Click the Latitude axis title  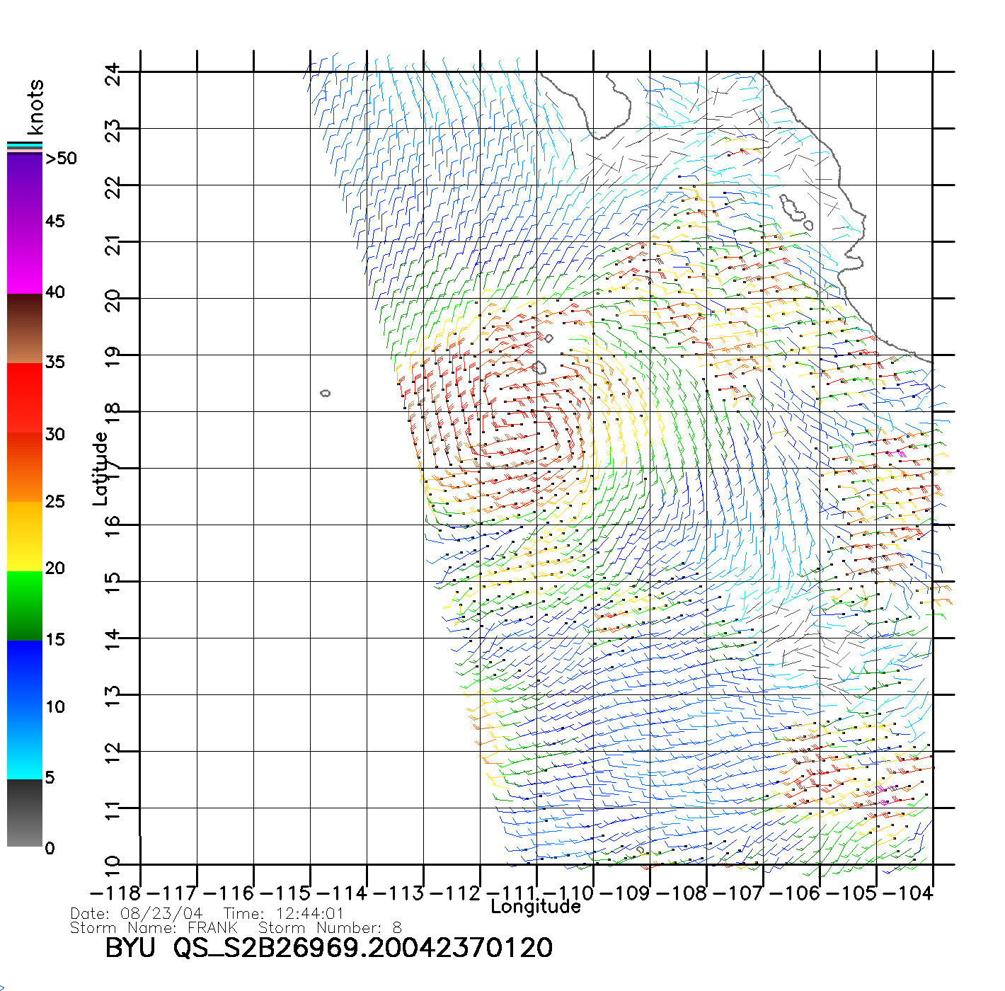[x=100, y=469]
